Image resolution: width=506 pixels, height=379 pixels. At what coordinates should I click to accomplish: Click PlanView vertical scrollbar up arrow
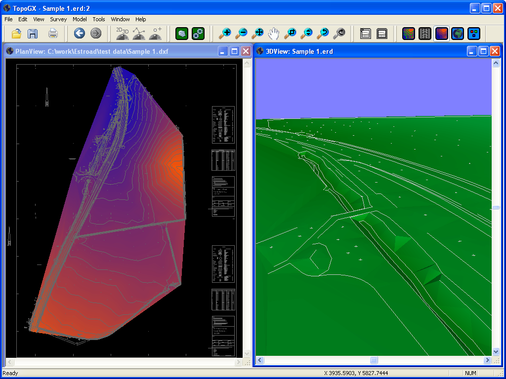point(247,63)
